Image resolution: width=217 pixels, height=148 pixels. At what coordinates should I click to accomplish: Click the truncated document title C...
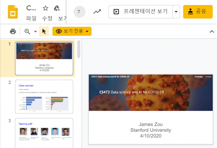31,8
